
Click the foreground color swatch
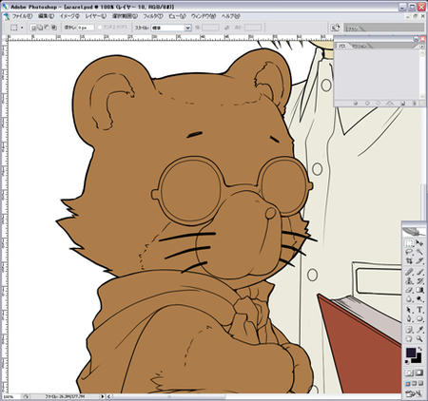(411, 353)
